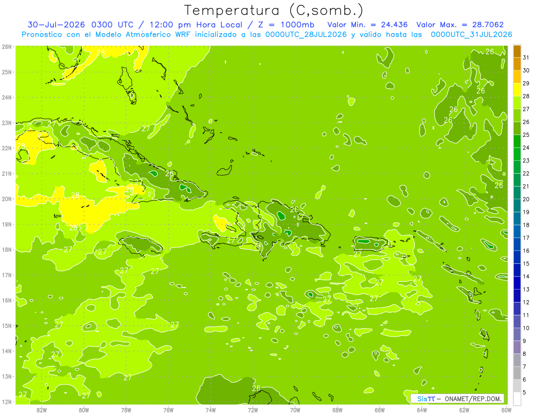Click the '26N' latitude axis label

(6, 47)
